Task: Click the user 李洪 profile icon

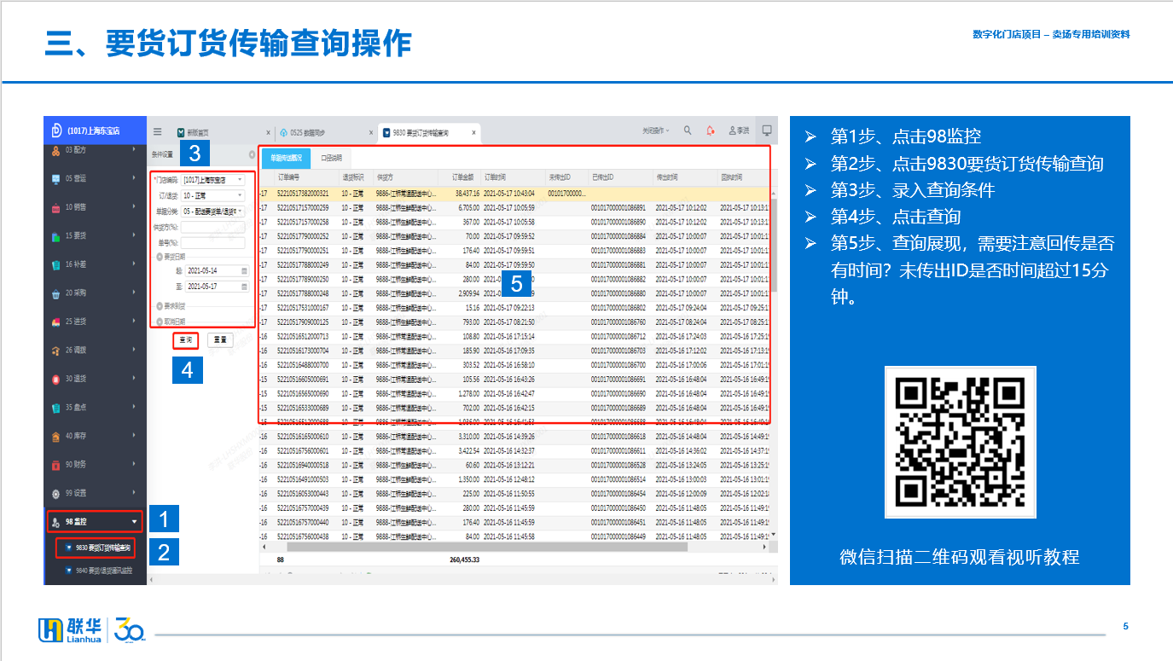Action: [x=733, y=130]
